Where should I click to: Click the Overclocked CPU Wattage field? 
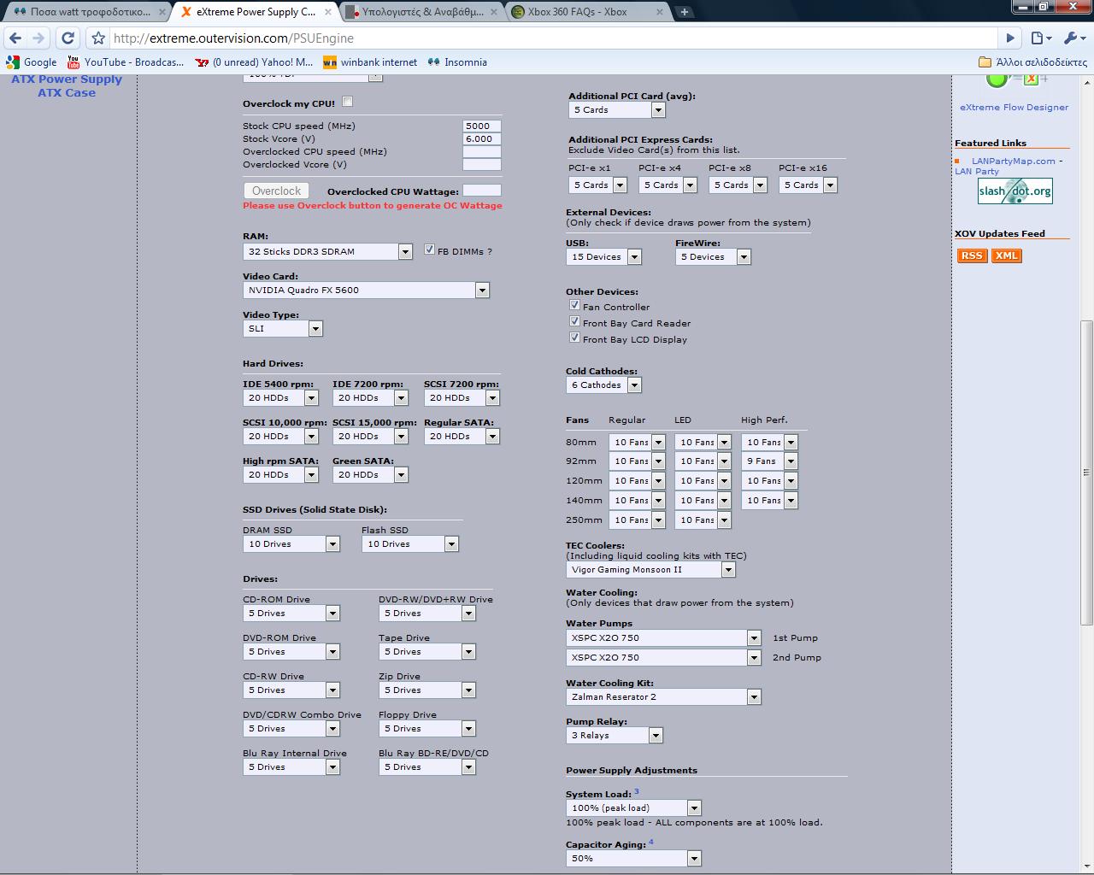pyautogui.click(x=482, y=191)
